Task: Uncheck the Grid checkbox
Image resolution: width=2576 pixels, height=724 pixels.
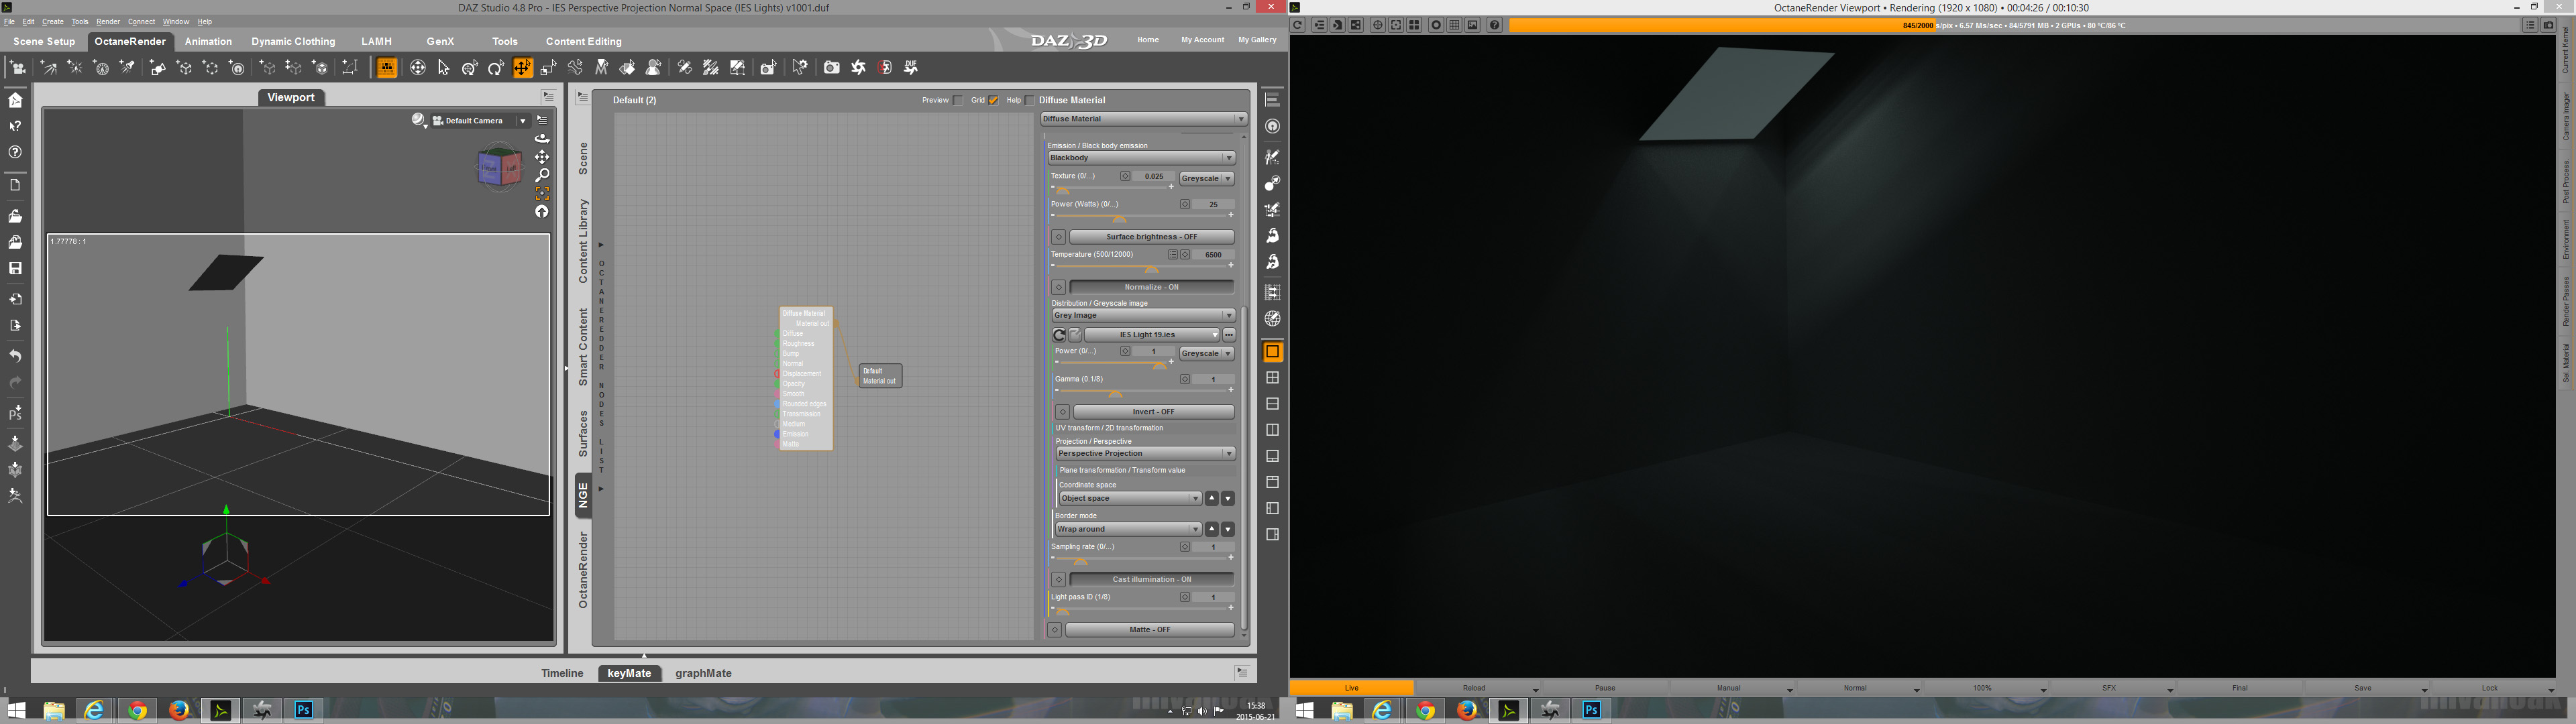Action: (993, 100)
